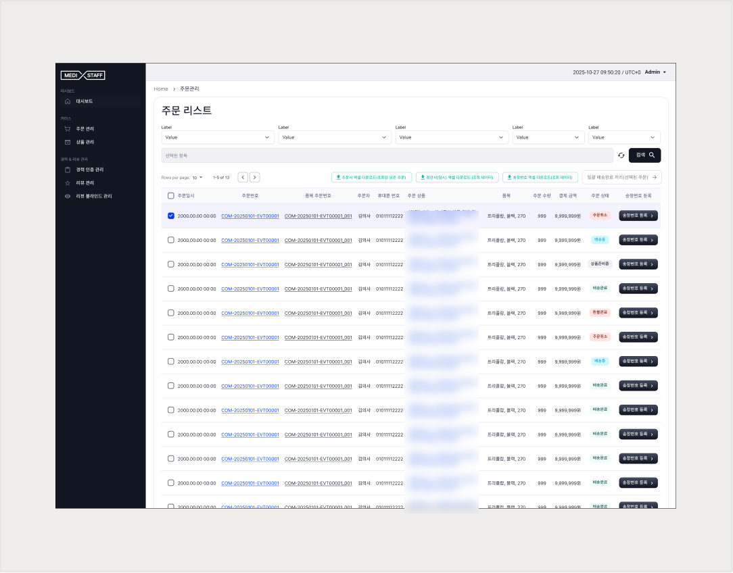Click the 송장번호 엑셀 다운로드 button
This screenshot has width=733, height=573.
click(540, 178)
